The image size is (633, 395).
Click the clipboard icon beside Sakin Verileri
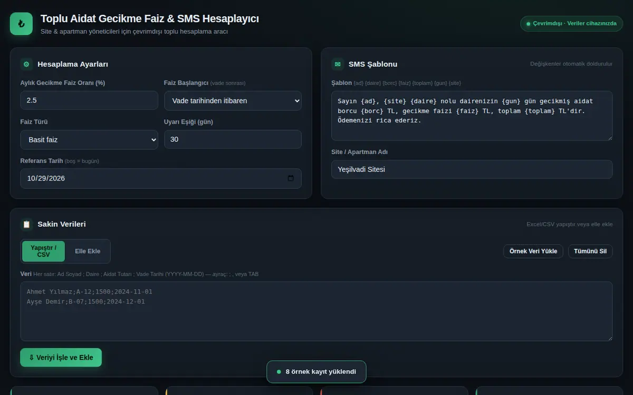tap(26, 224)
